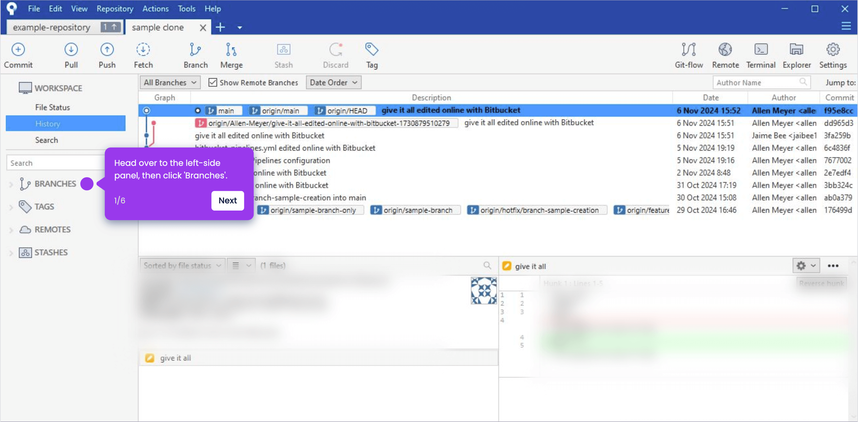Open the Branch toolbar tool
The height and width of the screenshot is (422, 858).
(x=195, y=56)
